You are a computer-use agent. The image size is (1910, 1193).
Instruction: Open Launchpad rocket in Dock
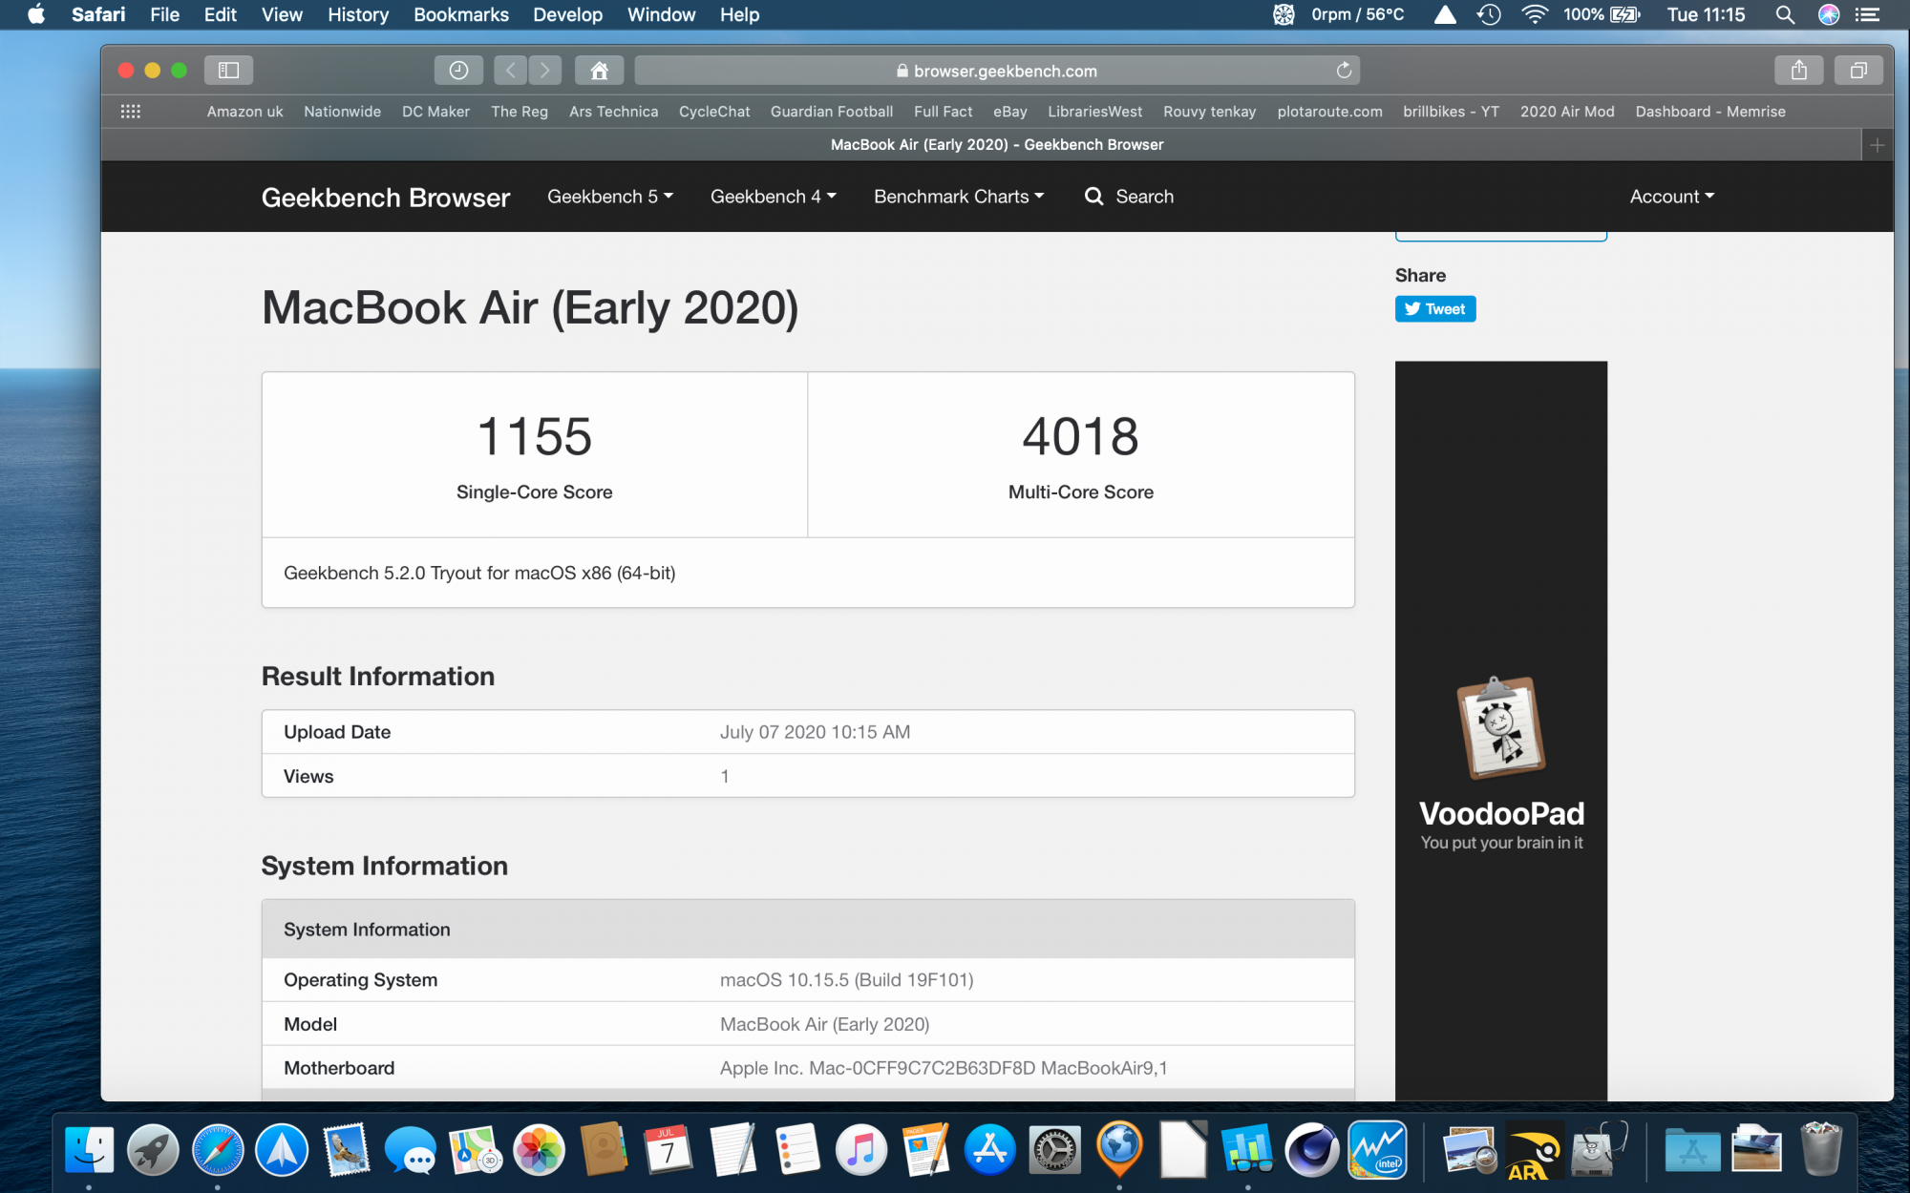pos(153,1149)
